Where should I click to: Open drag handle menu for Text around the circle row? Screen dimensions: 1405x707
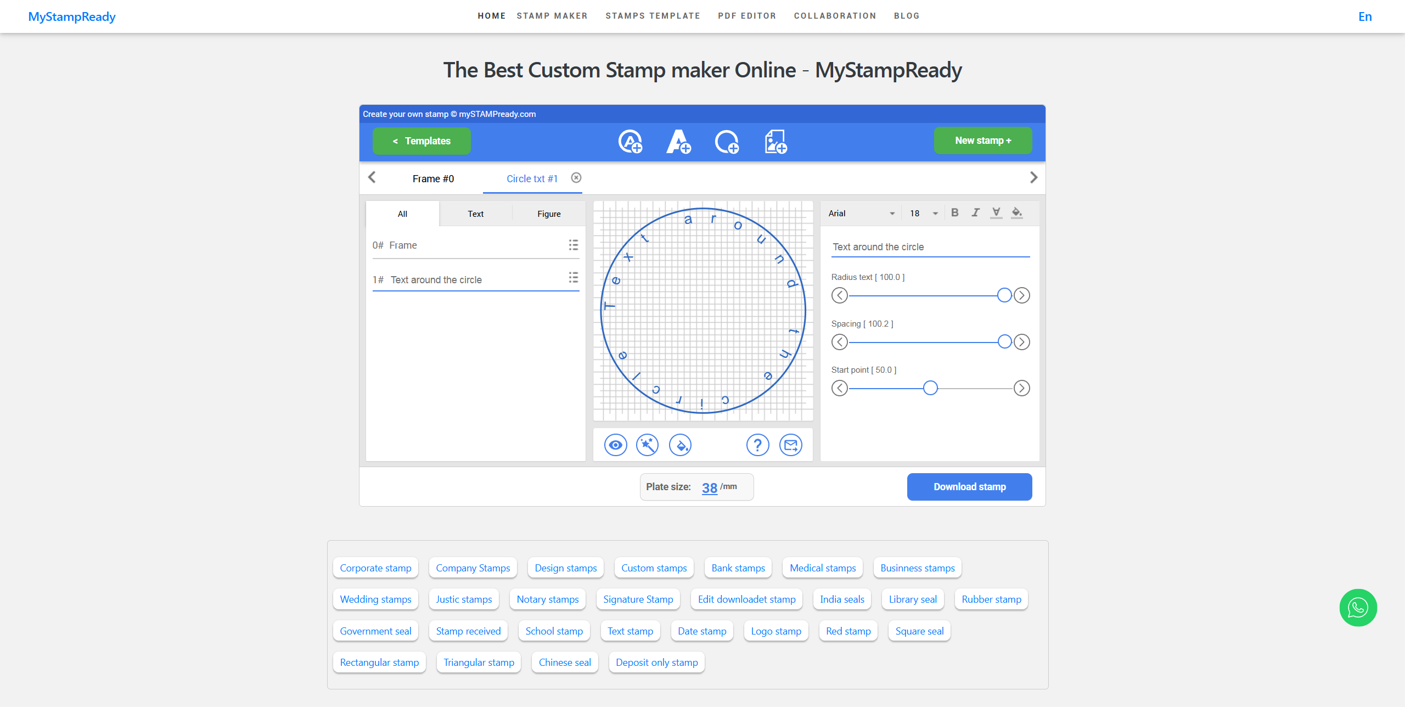(x=574, y=278)
